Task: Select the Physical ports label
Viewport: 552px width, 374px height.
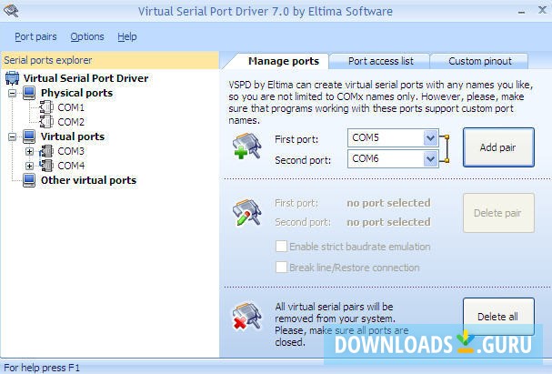Action: 76,93
